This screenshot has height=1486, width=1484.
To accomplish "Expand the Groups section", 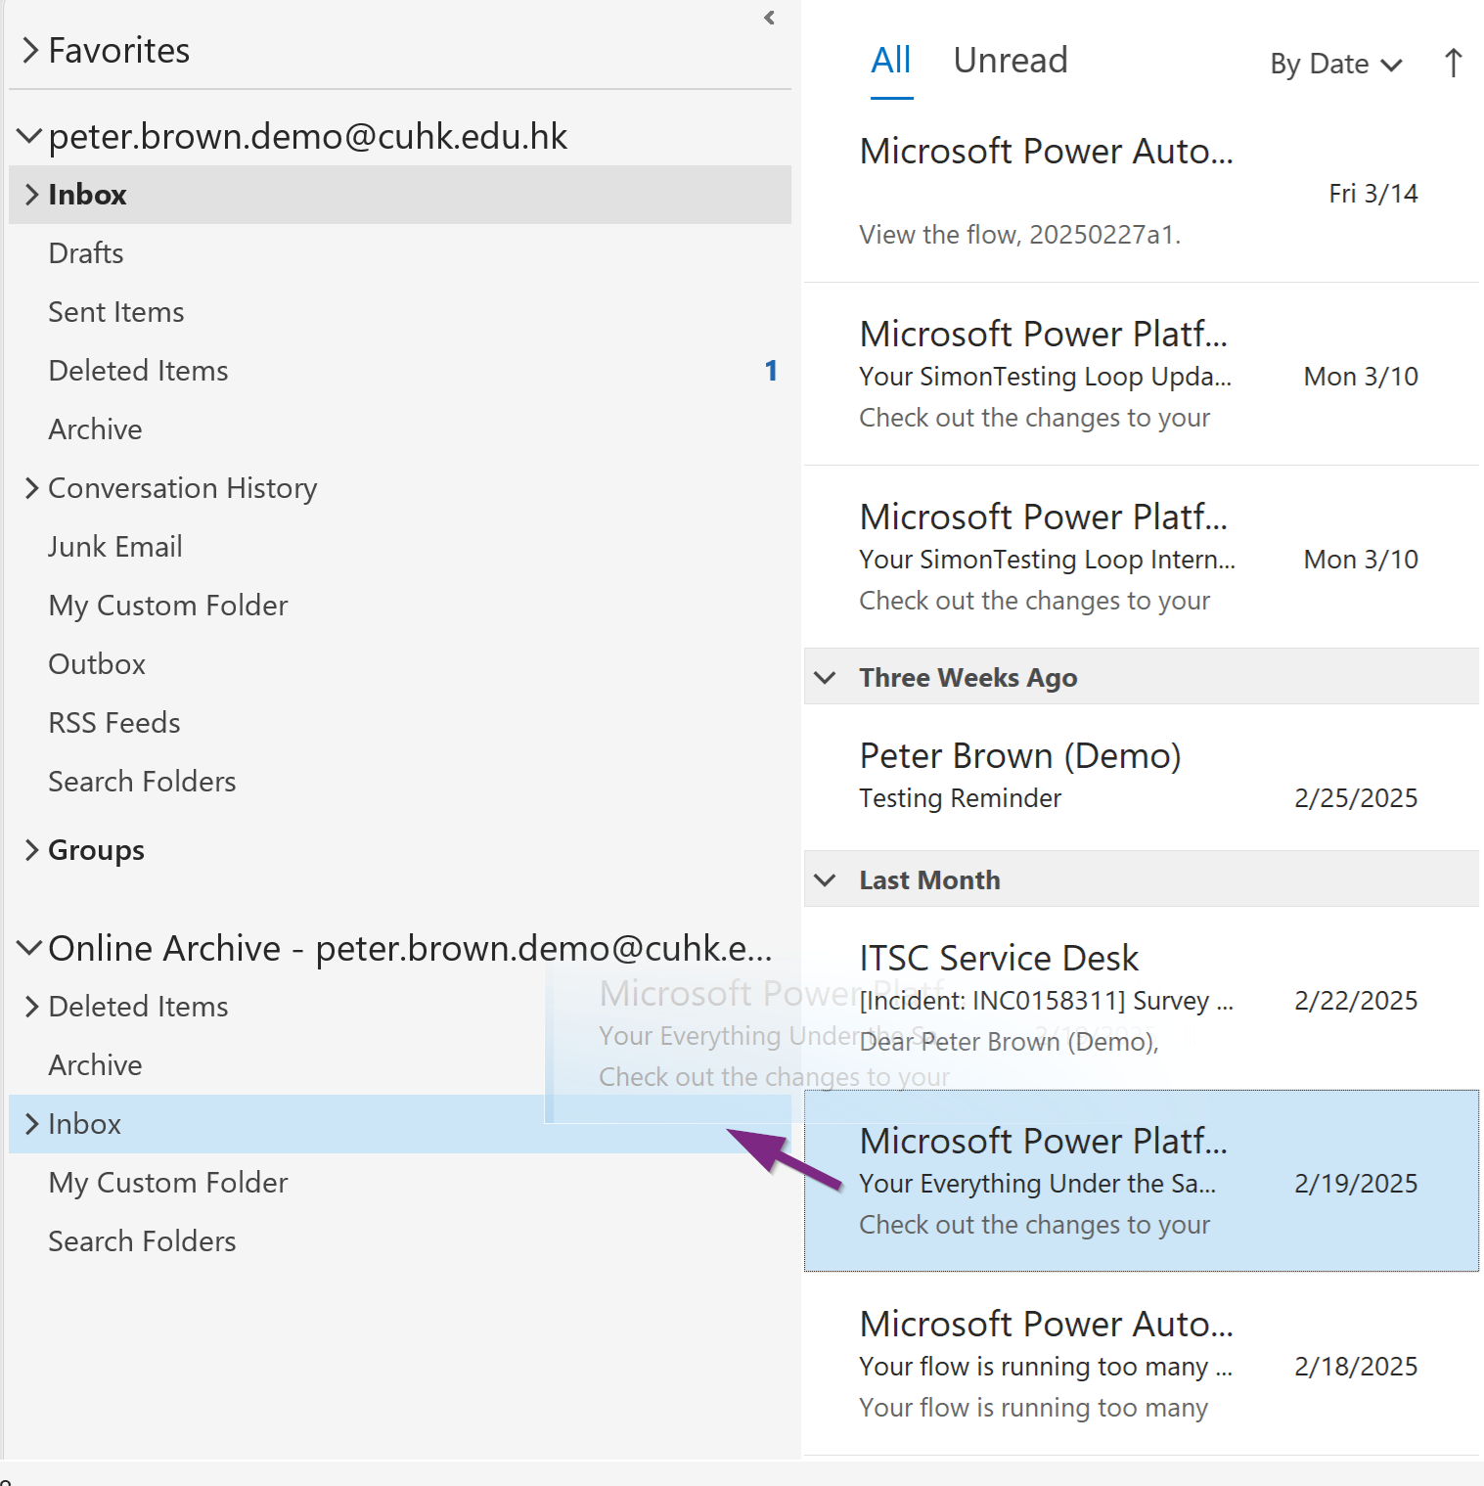I will 31,850.
